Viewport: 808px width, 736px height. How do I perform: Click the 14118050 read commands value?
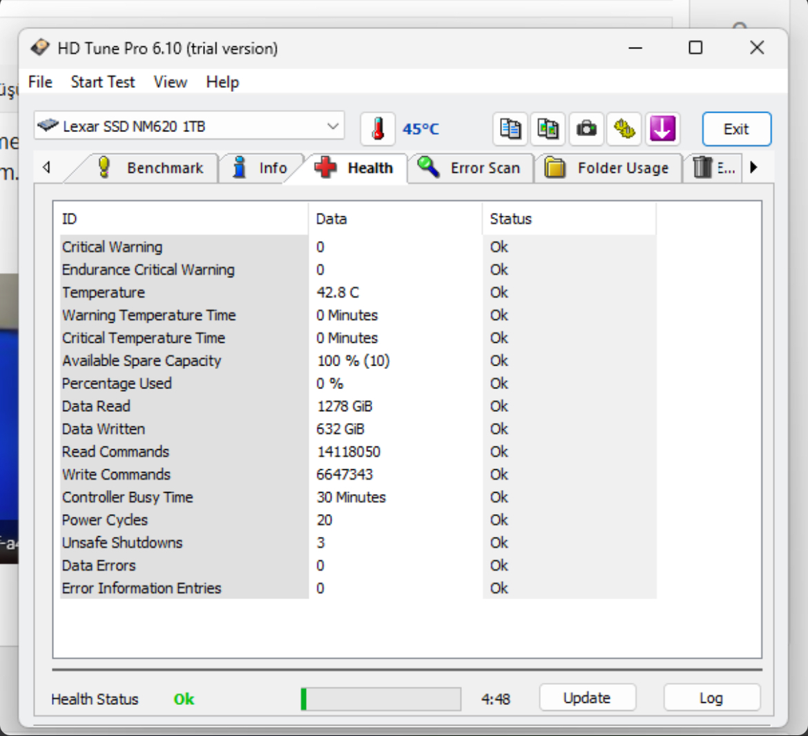coord(349,452)
